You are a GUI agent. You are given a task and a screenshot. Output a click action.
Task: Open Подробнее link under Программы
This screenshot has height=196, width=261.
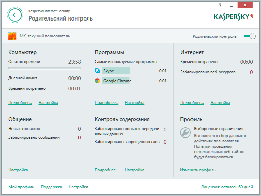tap(106, 103)
